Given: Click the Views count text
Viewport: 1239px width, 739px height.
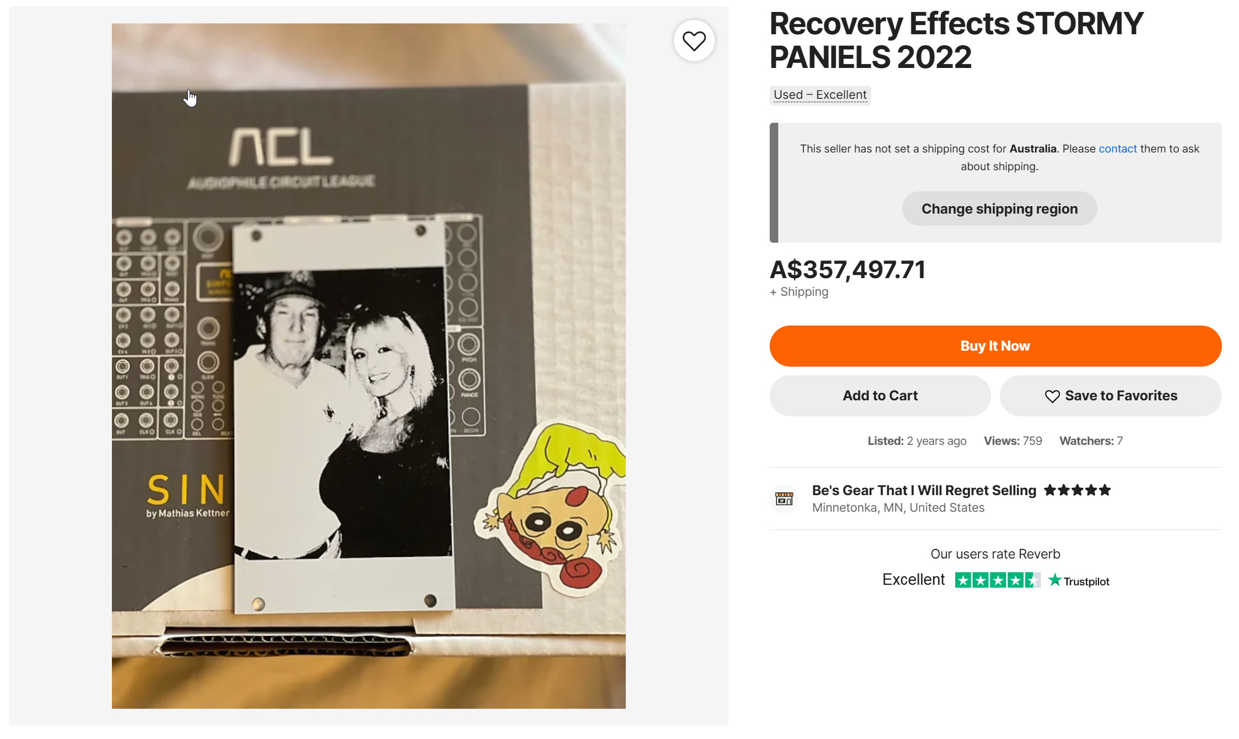Looking at the screenshot, I should [1012, 441].
